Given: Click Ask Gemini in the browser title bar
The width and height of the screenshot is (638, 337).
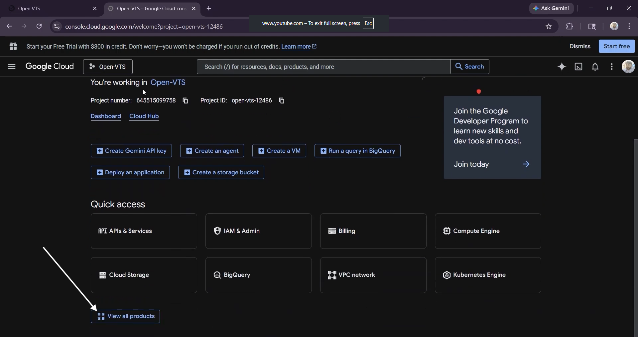Looking at the screenshot, I should (x=552, y=8).
